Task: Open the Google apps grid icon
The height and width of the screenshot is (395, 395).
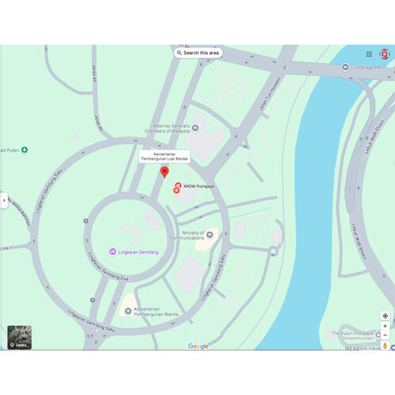Action: tap(369, 55)
